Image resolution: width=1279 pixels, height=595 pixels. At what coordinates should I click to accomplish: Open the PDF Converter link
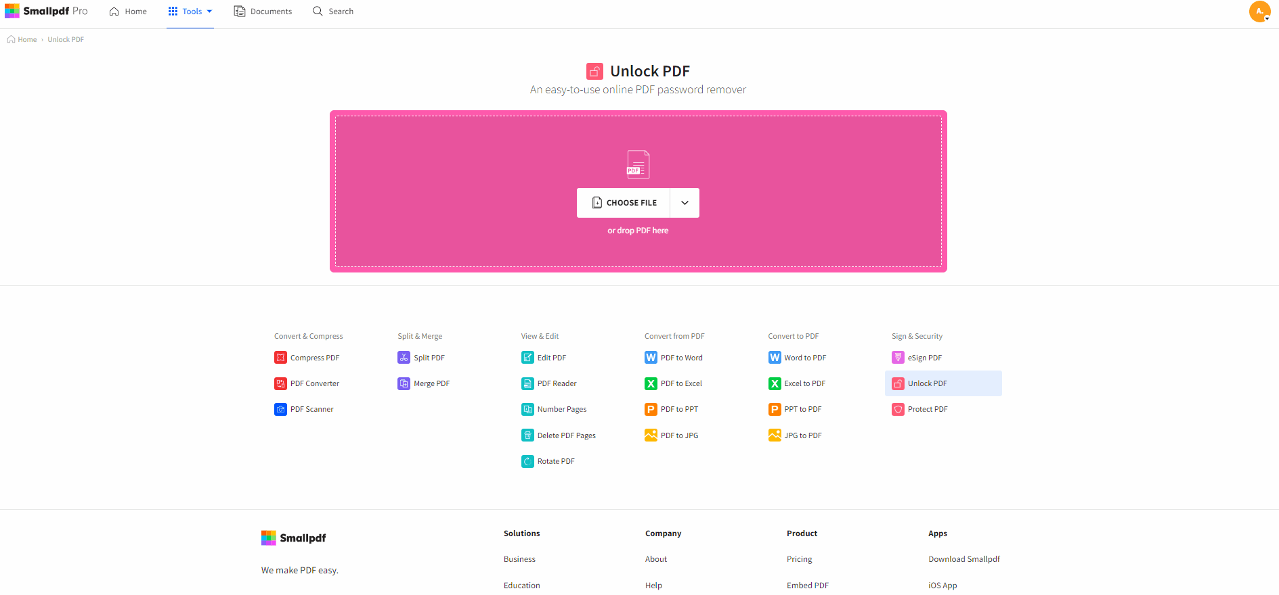click(315, 383)
